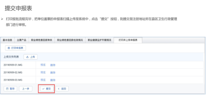Click the upload arrow icon beside 上传
208x101 pixels.
tap(28, 57)
